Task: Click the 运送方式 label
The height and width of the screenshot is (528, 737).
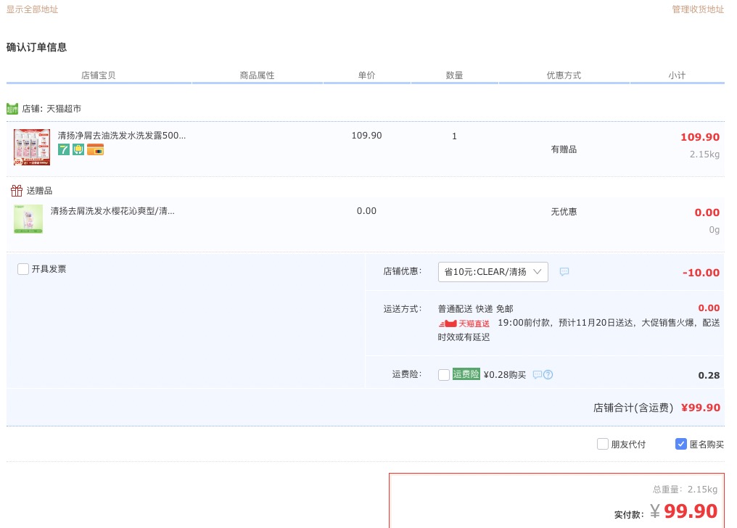Action: (403, 309)
